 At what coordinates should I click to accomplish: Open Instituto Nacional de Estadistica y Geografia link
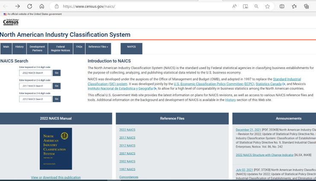click(120, 89)
